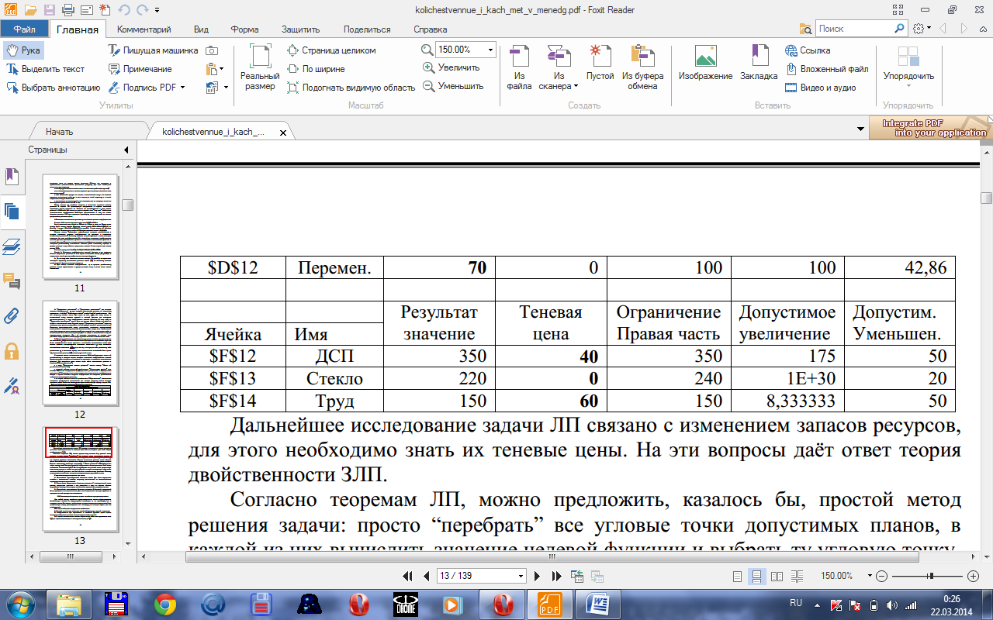Enable continuous page view mode

tap(757, 577)
